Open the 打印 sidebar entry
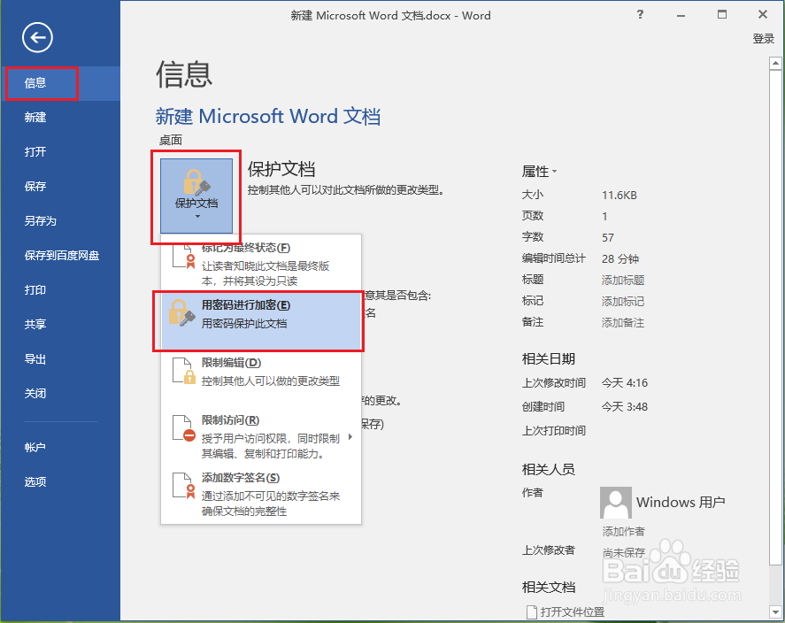 pyautogui.click(x=60, y=290)
